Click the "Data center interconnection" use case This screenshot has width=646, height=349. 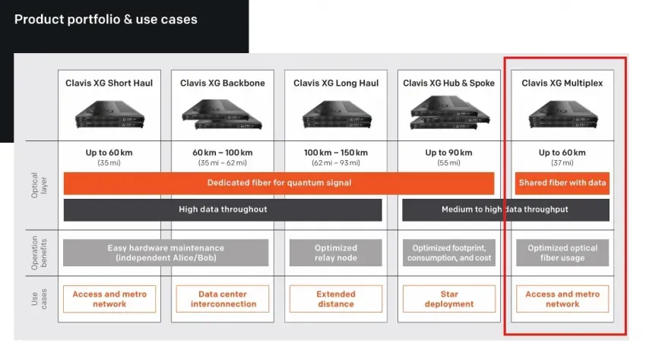[x=223, y=299]
